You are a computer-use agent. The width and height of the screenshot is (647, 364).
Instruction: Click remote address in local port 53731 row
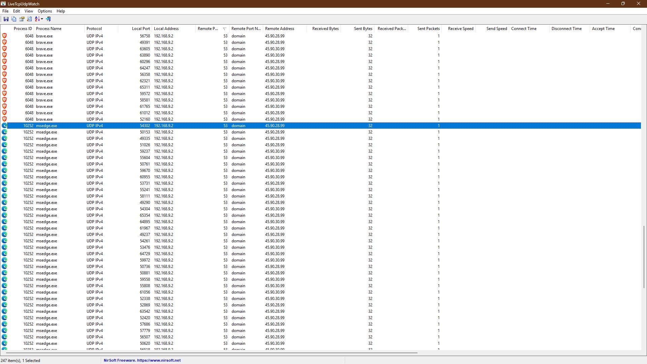pyautogui.click(x=275, y=183)
